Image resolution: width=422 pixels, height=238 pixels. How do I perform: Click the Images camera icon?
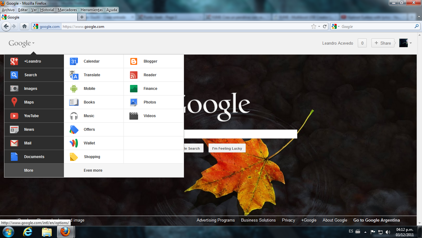14,89
